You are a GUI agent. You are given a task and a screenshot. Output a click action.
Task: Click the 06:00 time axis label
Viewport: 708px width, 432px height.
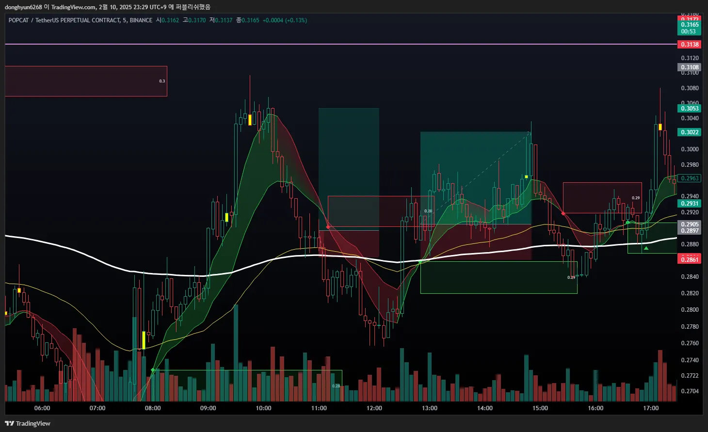pyautogui.click(x=42, y=408)
